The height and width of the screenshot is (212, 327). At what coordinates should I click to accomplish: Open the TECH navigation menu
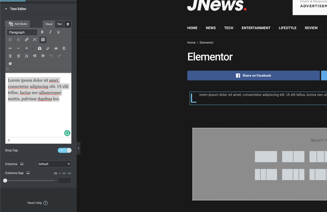[x=230, y=28]
